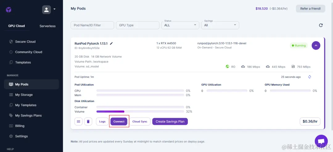Delete pod with trash icon button
The width and height of the screenshot is (333, 152).
click(x=88, y=122)
